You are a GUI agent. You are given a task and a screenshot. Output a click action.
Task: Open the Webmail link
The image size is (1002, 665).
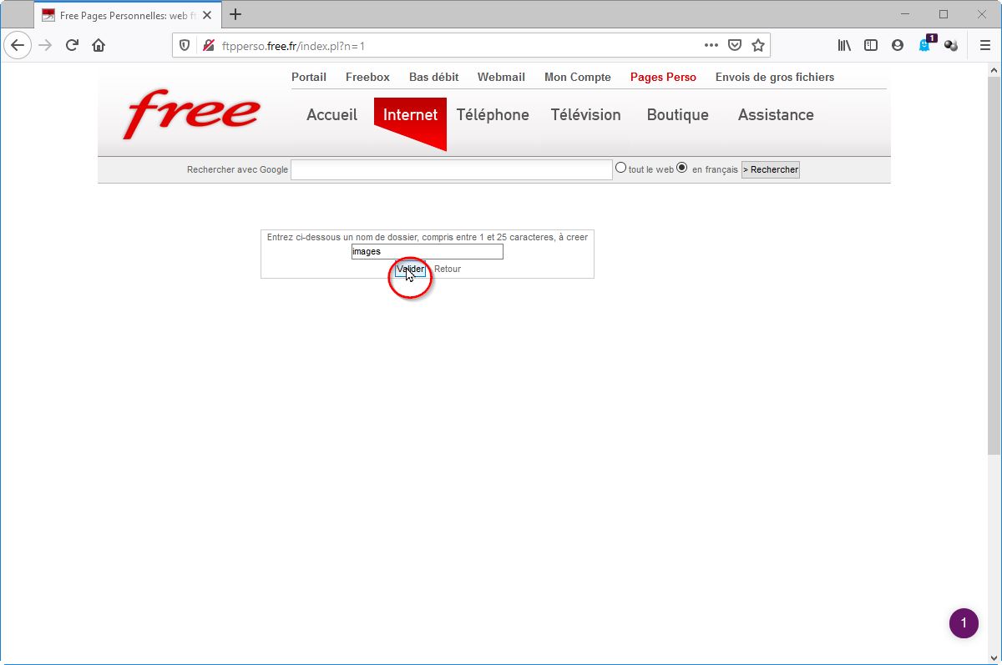click(501, 77)
